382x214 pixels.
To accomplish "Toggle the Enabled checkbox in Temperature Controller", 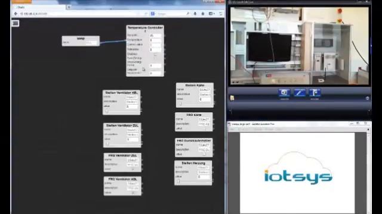I will coord(155,54).
